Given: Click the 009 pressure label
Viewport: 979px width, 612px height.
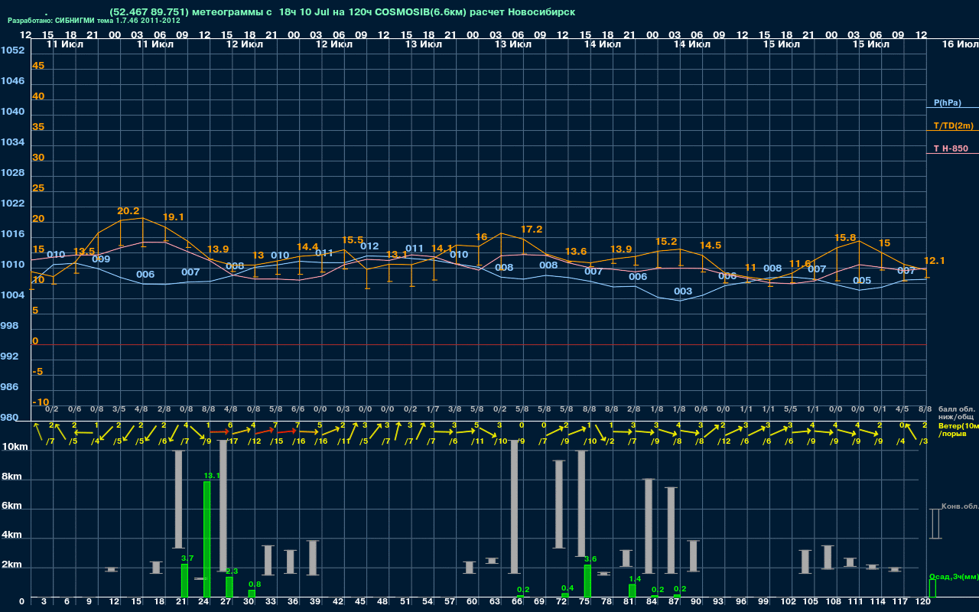Looking at the screenshot, I should (x=101, y=259).
